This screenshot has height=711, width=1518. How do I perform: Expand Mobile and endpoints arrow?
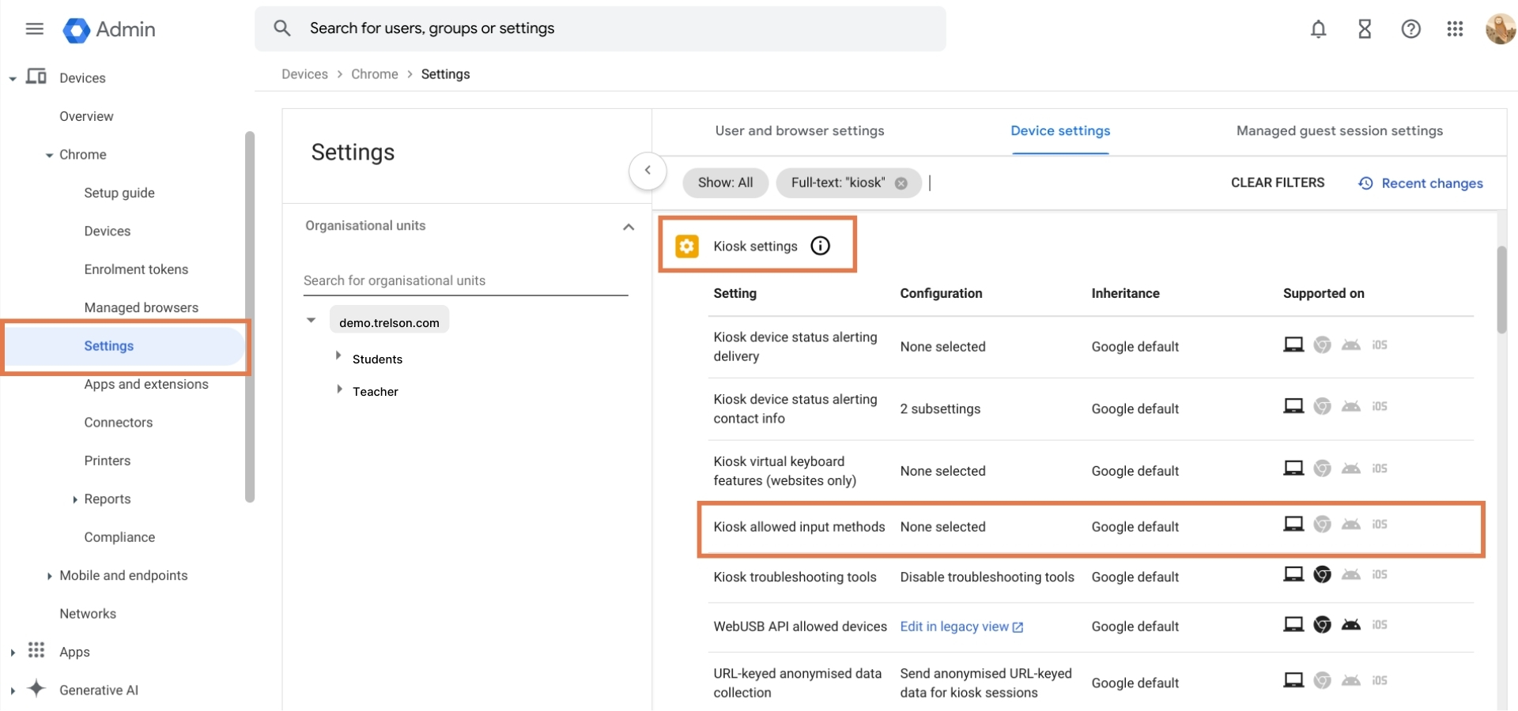click(x=49, y=576)
